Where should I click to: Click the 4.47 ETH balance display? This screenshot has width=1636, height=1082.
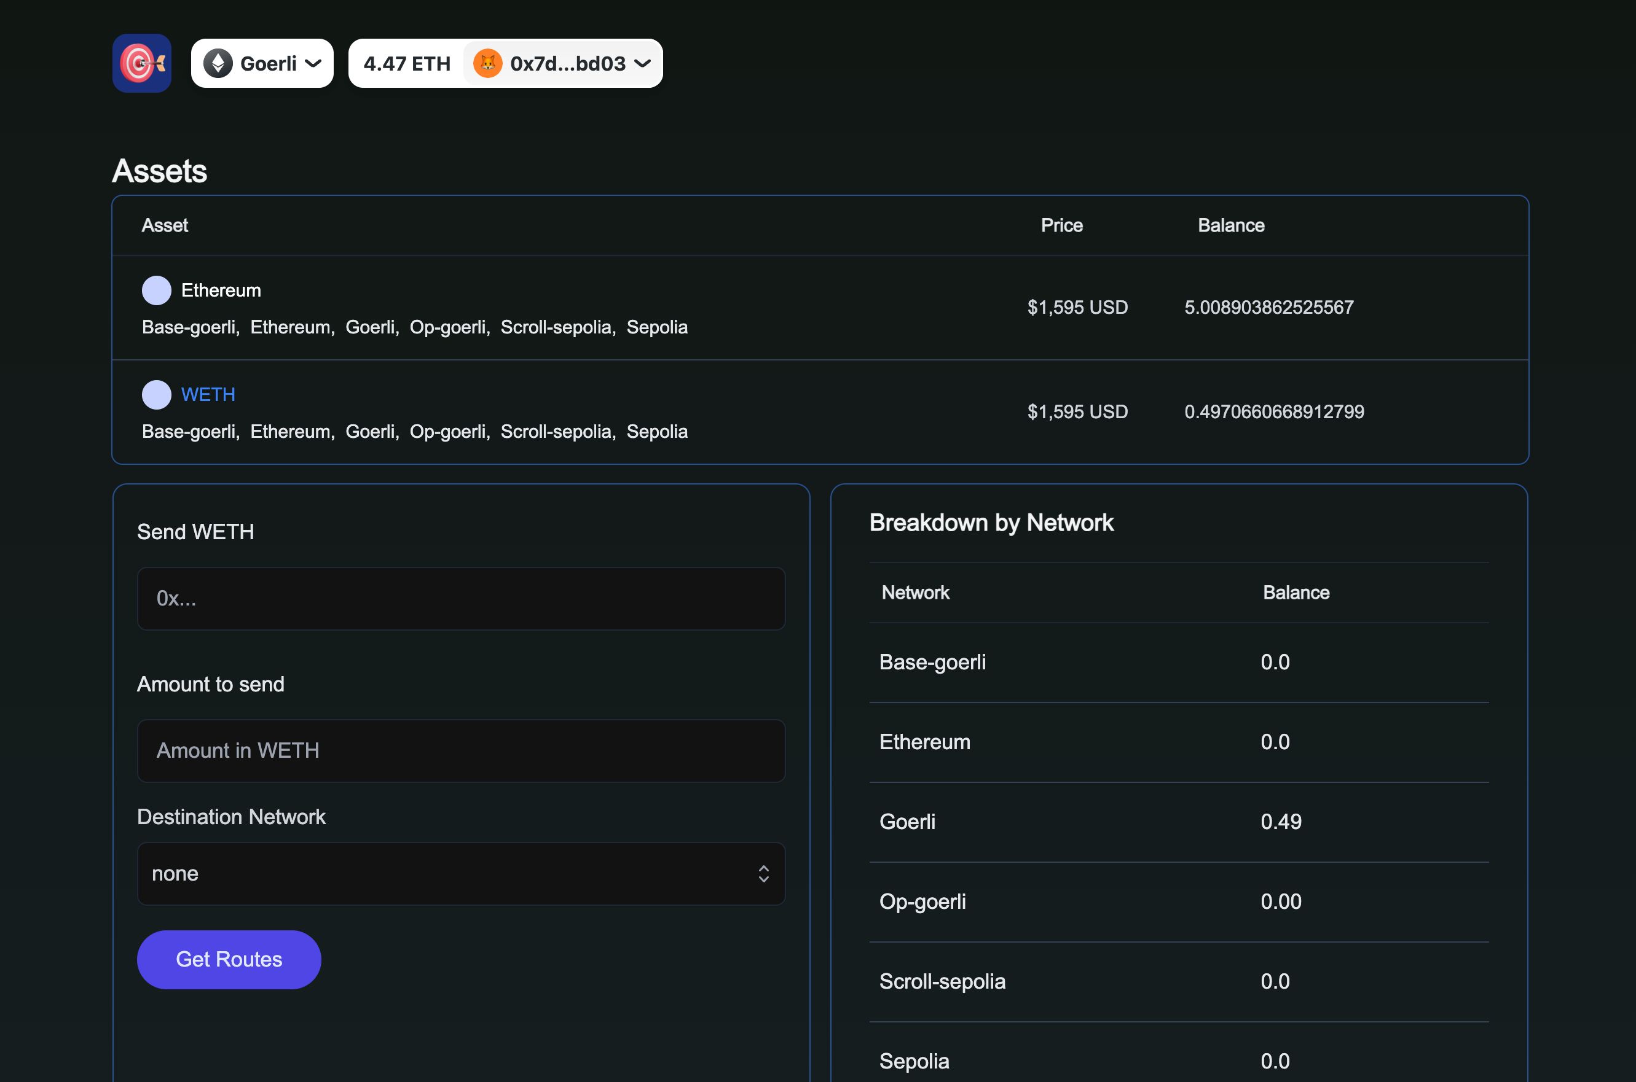point(407,63)
